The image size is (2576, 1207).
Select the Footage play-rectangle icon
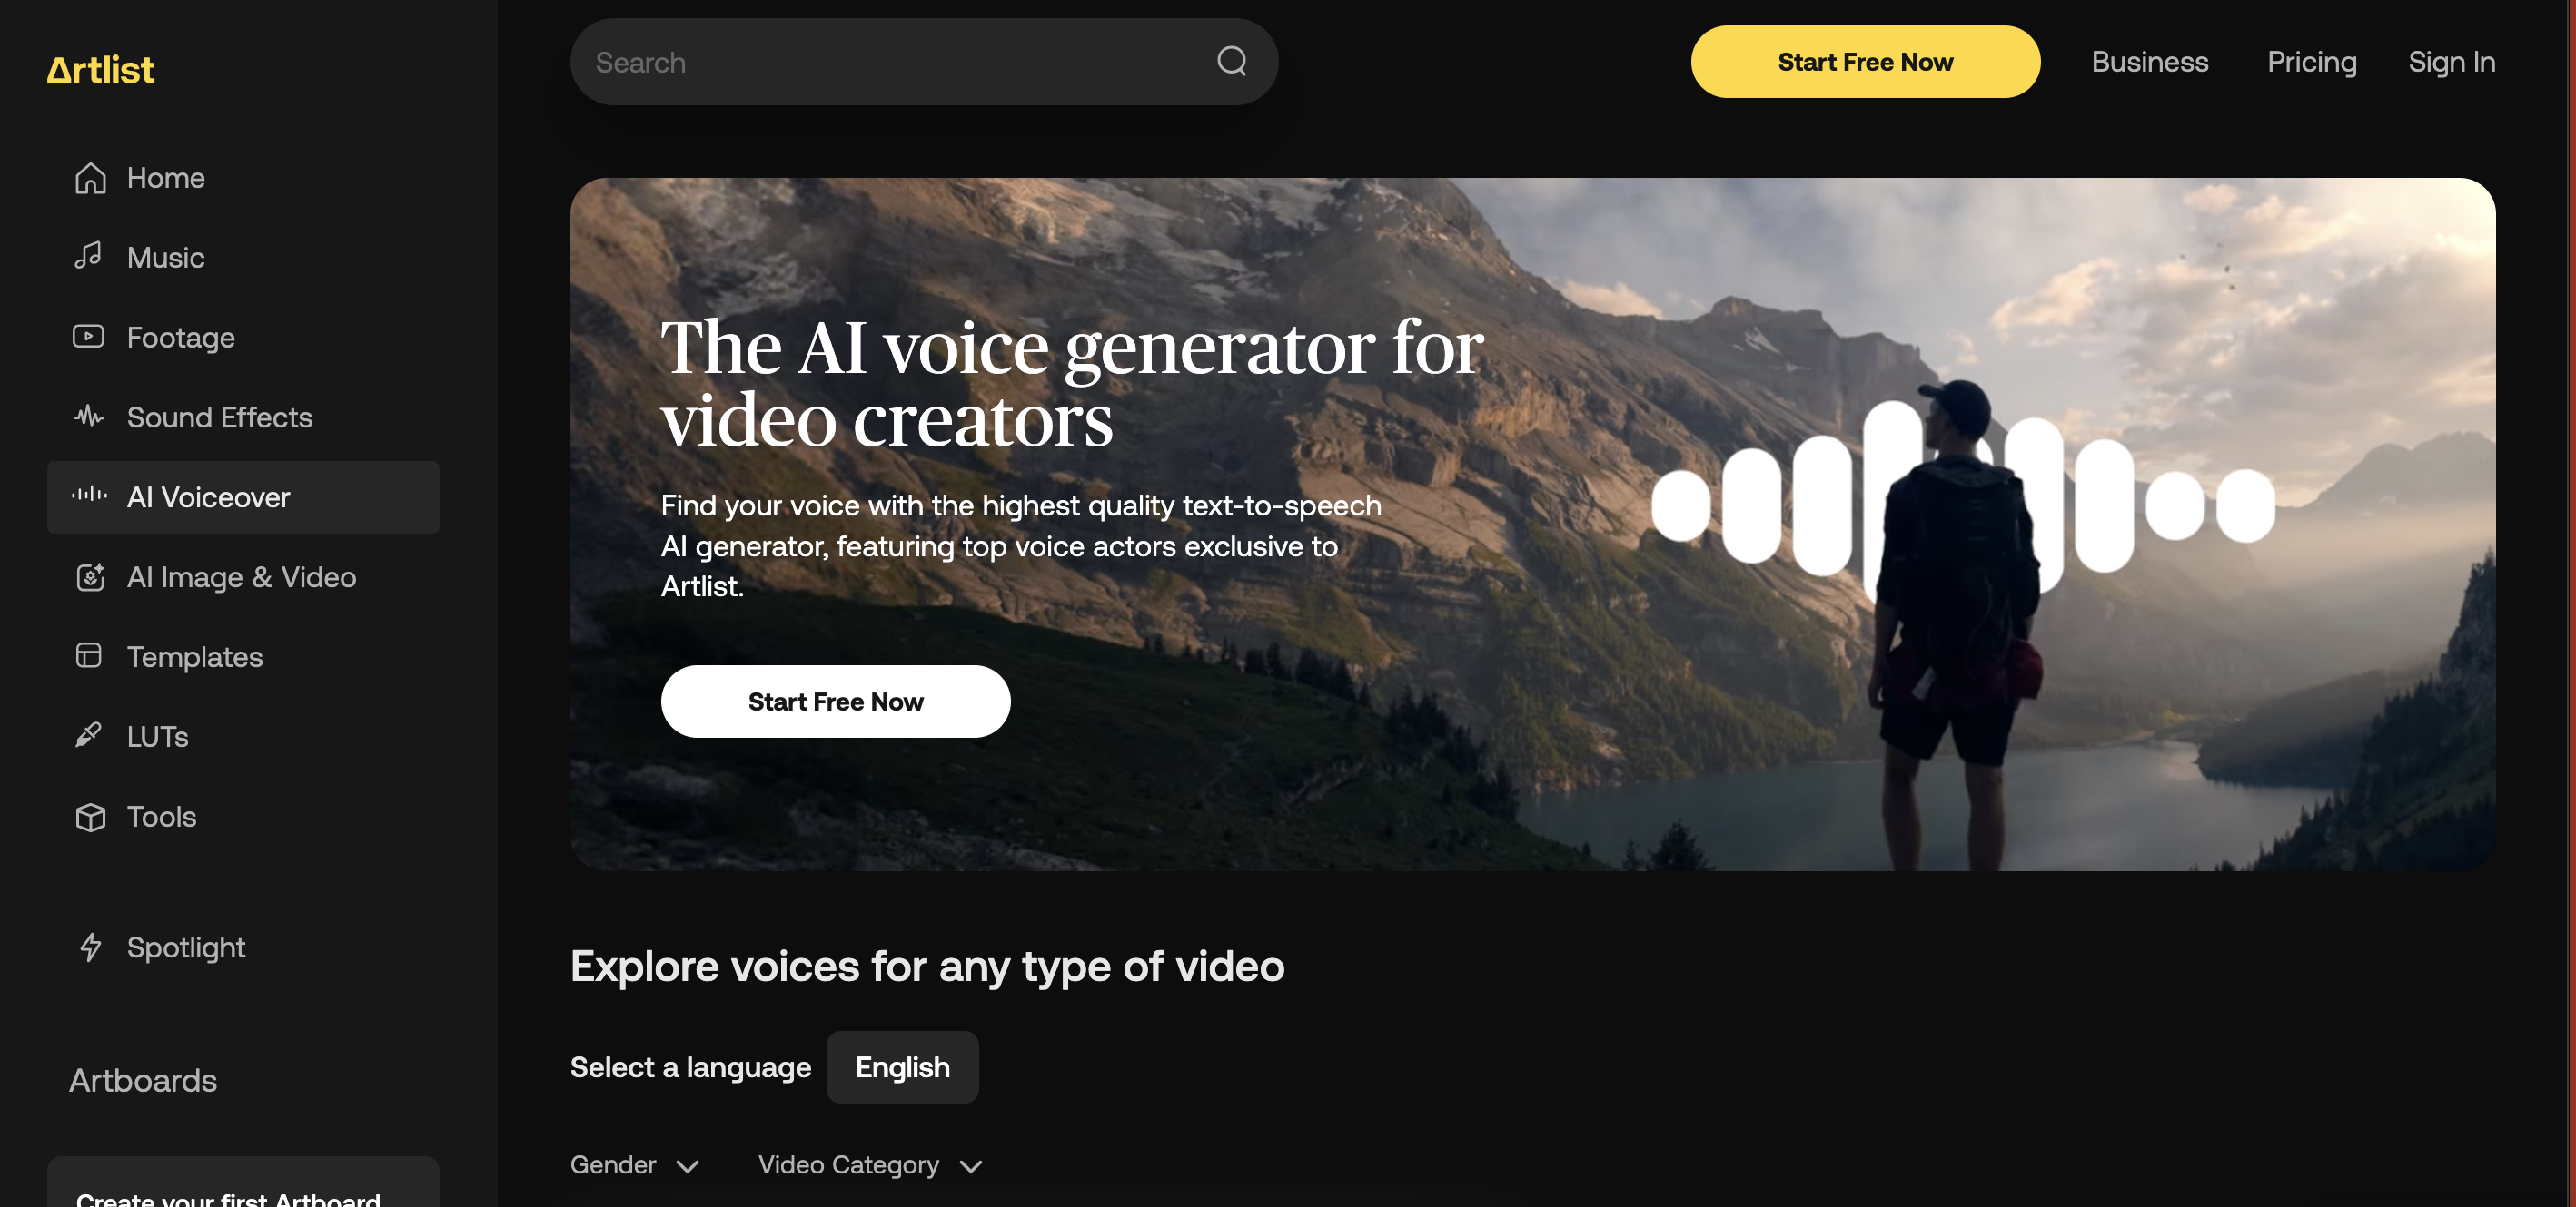[88, 337]
